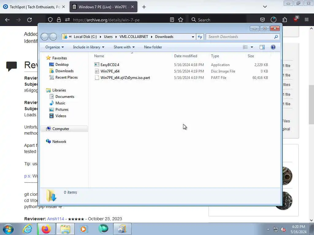Open the EasyBCD2.4 application file

[110, 65]
